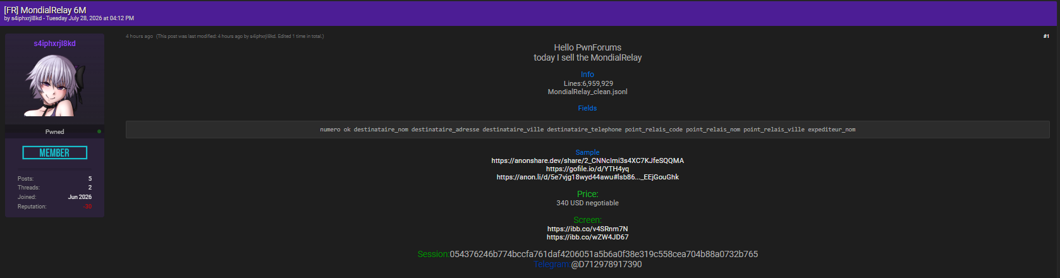Viewport: 1060px width, 278px height.
Task: Click the 'Pwned' user title text
Action: pos(54,131)
